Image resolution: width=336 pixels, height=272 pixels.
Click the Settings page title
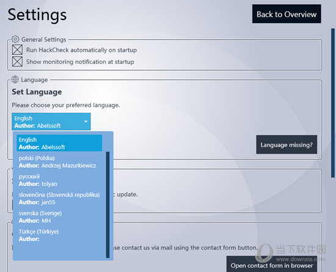click(x=37, y=15)
